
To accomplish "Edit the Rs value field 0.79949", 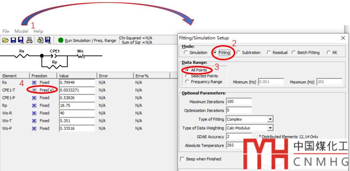I will click(77, 83).
